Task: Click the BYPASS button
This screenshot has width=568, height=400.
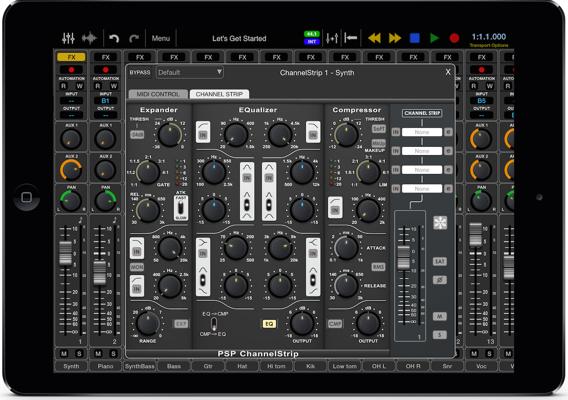Action: 140,72
